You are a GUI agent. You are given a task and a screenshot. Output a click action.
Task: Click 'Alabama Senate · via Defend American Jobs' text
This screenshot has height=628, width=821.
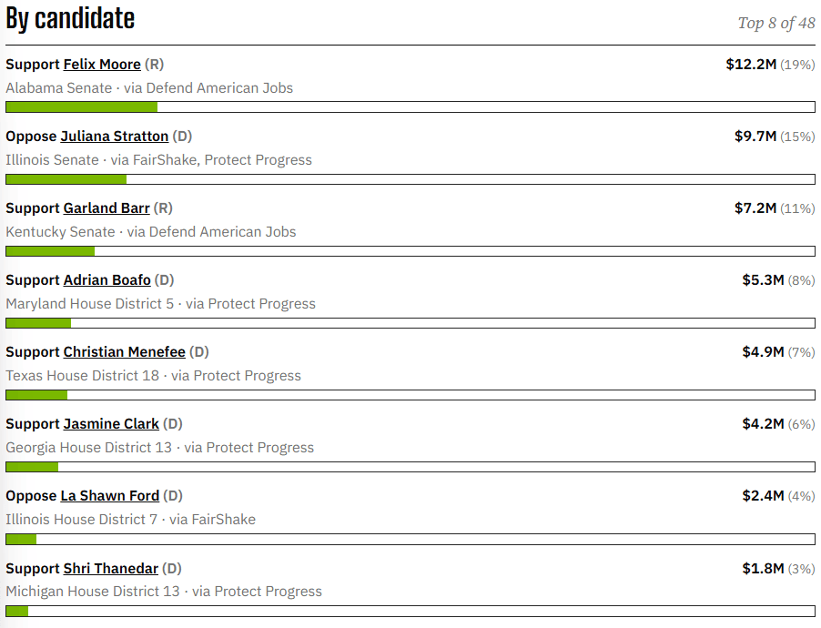(149, 88)
